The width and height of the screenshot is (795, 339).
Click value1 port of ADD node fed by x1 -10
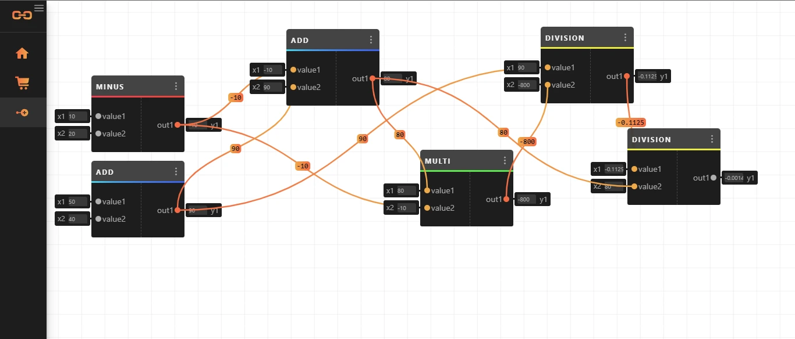(x=293, y=70)
